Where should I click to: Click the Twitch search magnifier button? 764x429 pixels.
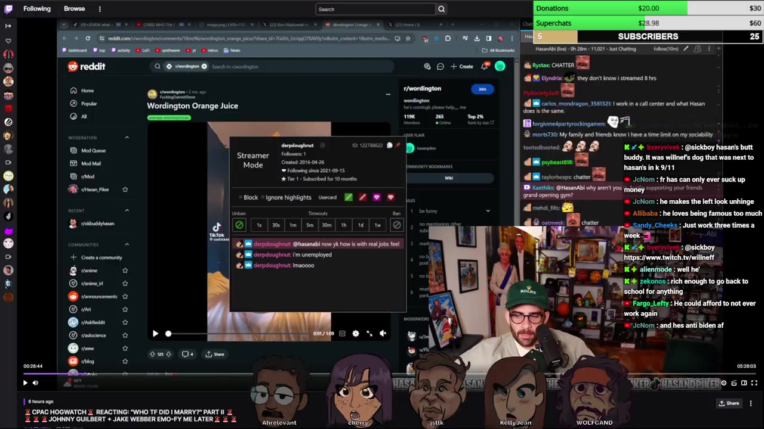pos(442,9)
